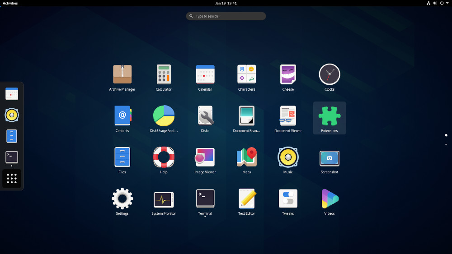Launch the Cheese webcam app

[x=288, y=77]
